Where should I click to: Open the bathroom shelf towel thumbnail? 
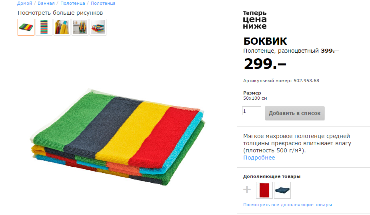(x=80, y=27)
